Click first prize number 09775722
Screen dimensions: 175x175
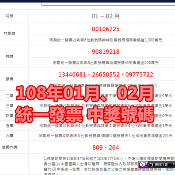(139, 74)
